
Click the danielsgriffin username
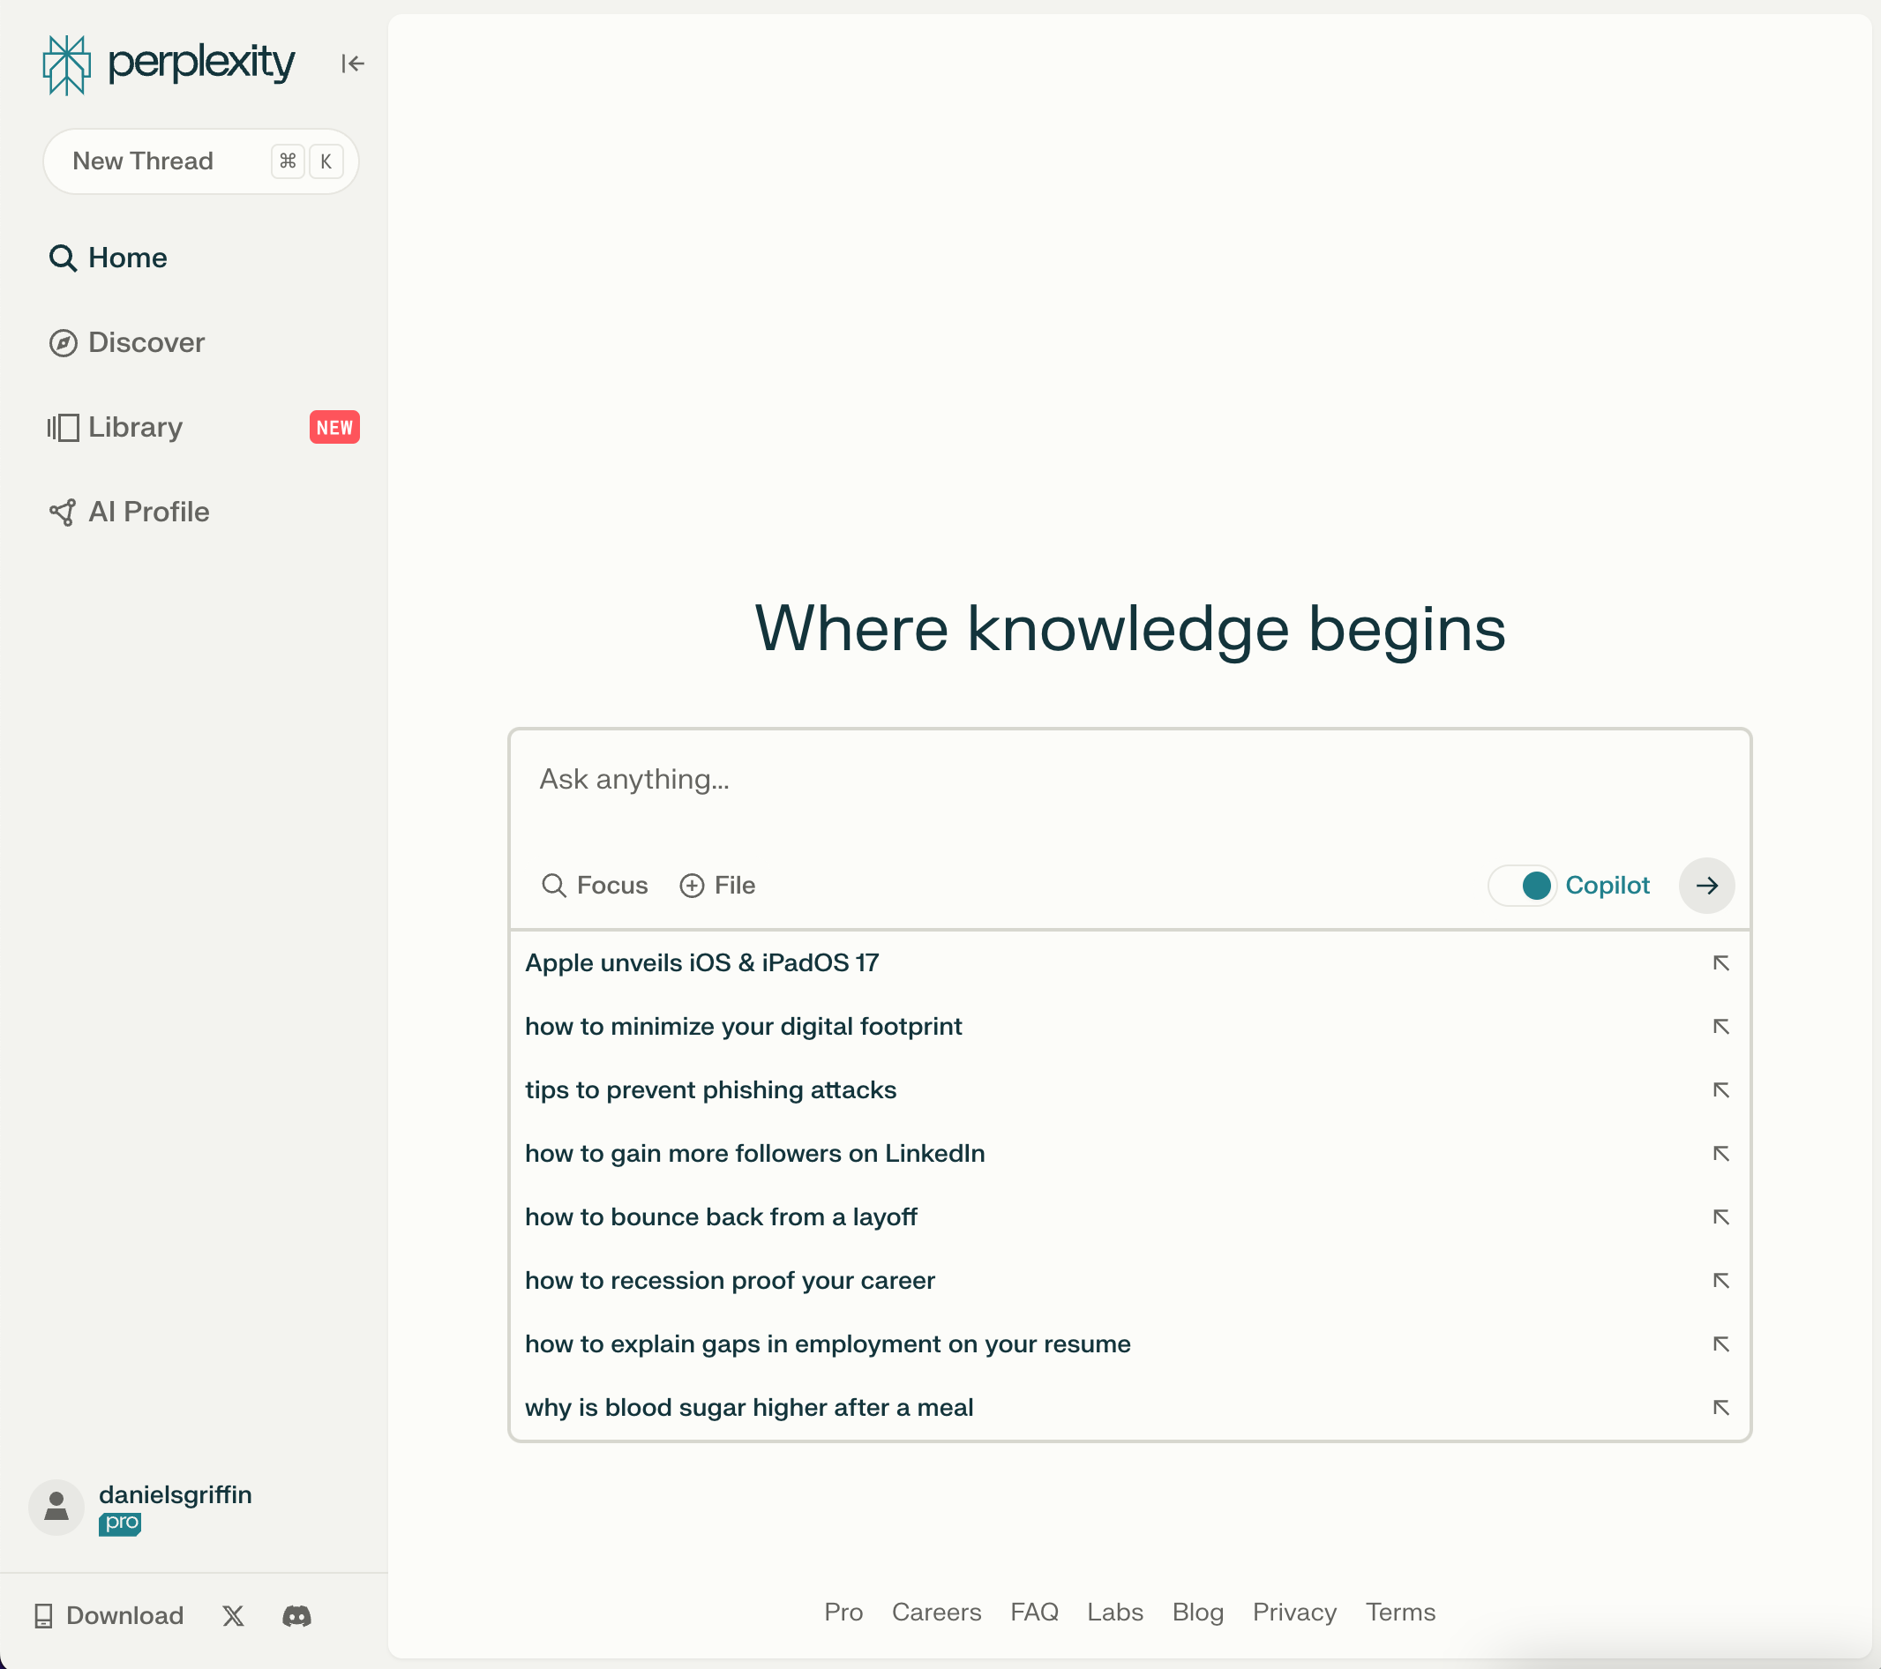(176, 1495)
